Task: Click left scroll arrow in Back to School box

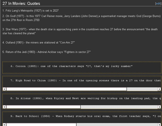Action: point(4,125)
